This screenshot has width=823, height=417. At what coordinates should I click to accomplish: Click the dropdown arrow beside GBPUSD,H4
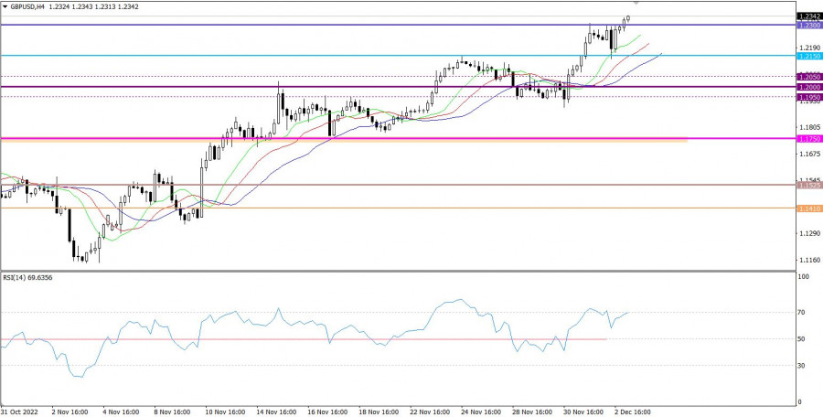coord(5,6)
